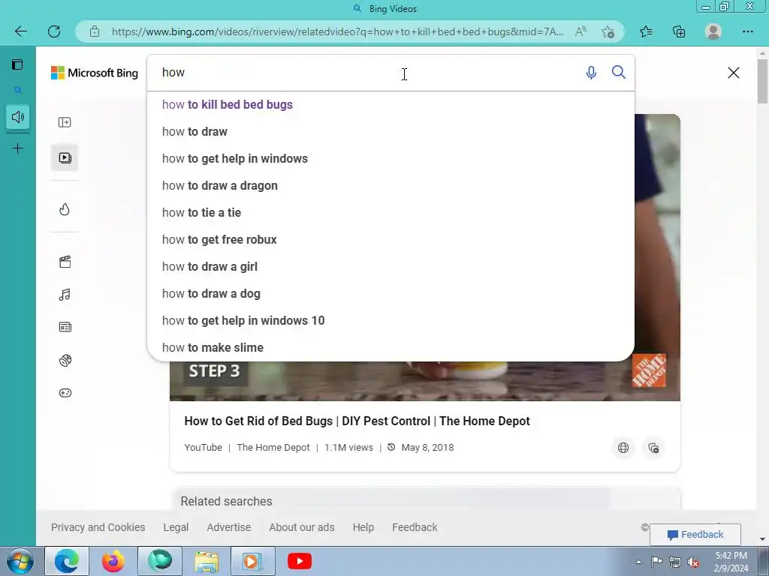Image resolution: width=769 pixels, height=576 pixels.
Task: Open trending videos flame icon
Action: [x=65, y=210]
